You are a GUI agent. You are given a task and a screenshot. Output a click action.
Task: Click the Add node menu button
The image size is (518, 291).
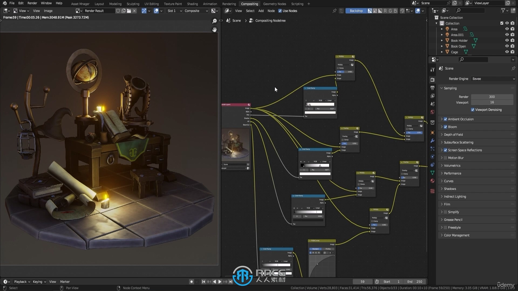tap(261, 11)
